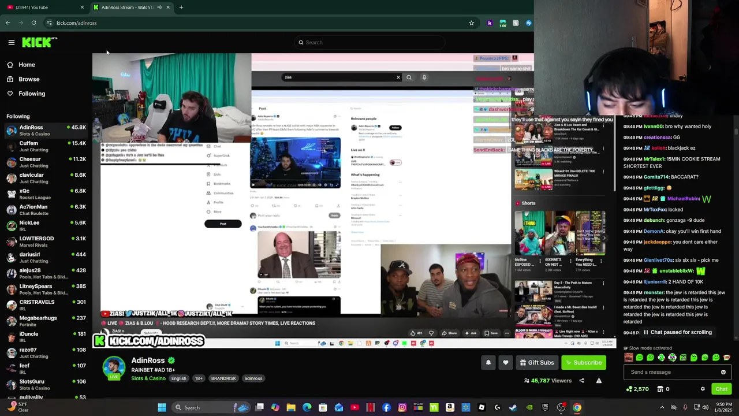739x416 pixels.
Task: Open the Shazam browser extension
Action: (528, 23)
